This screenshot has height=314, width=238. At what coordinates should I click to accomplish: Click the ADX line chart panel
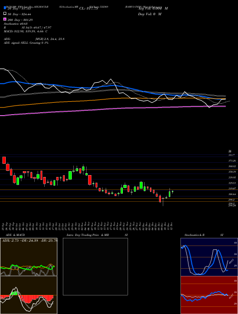(29, 257)
